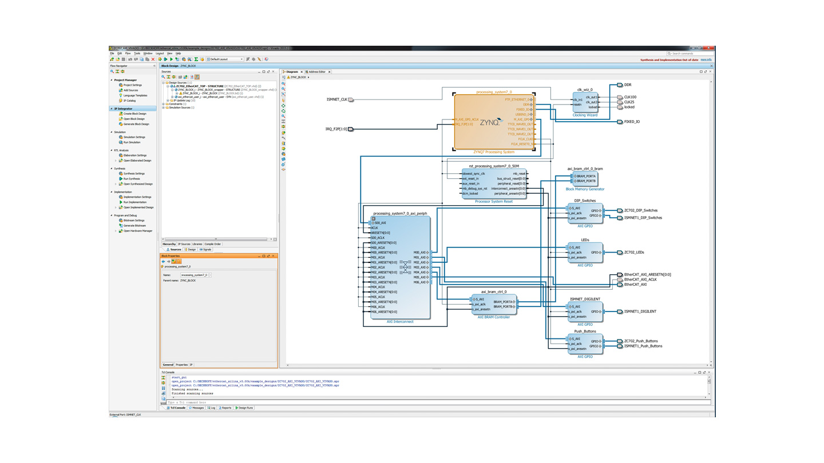Click the search icon in Sources panel toolbar
The image size is (824, 463).
point(163,77)
